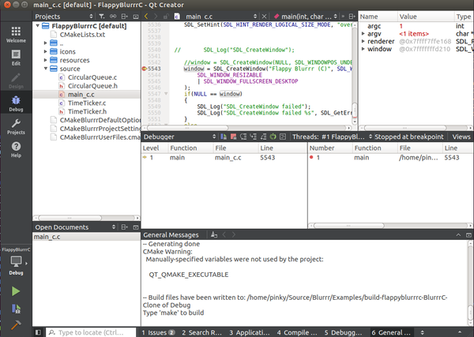Select the Debug mode bug icon
The height and width of the screenshot is (337, 474).
click(16, 102)
